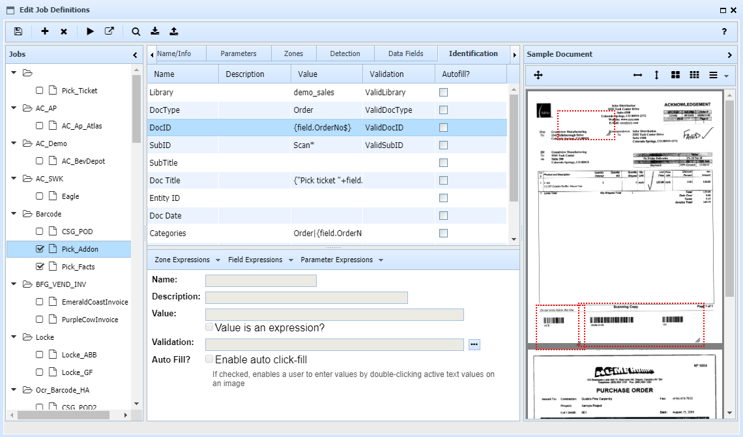The width and height of the screenshot is (743, 437).
Task: Click the Jobs tree vertical scrollbar
Action: [x=136, y=108]
